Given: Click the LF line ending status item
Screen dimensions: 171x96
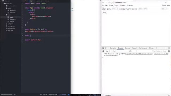Looking at the screenshot, I should [41, 95].
